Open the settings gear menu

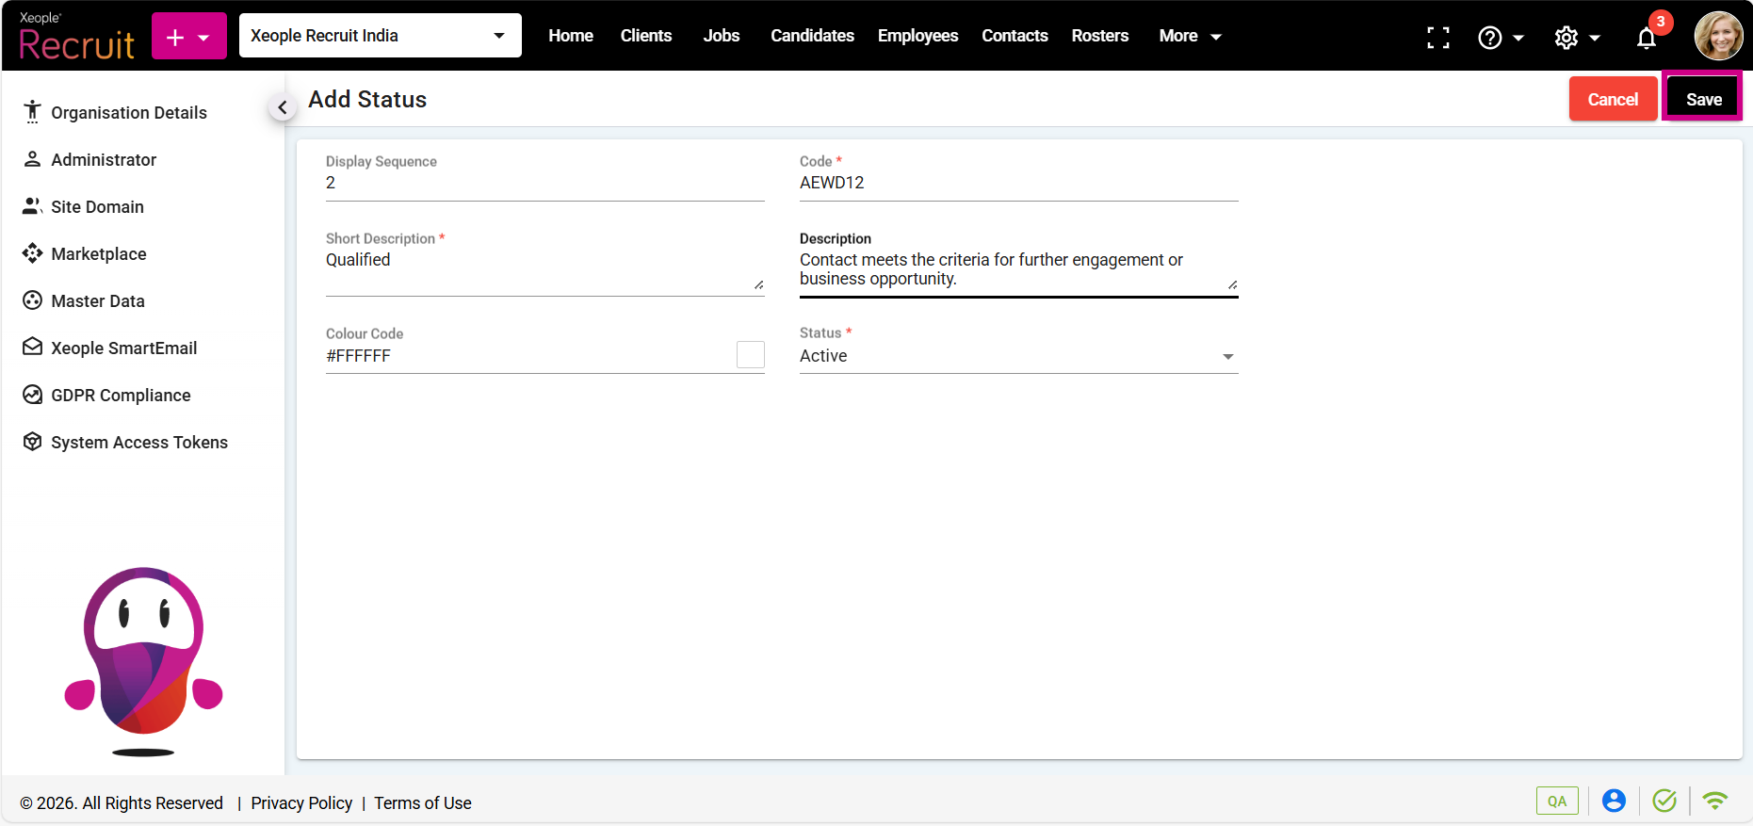point(1566,38)
